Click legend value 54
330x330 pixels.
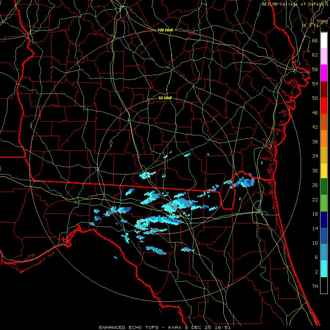pos(315,84)
